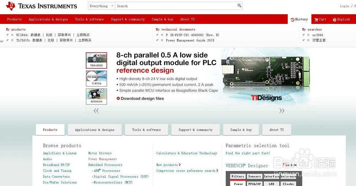Screen dimensions: 356x186
Task: Open Audio category
Action: pyautogui.click(x=47, y=159)
